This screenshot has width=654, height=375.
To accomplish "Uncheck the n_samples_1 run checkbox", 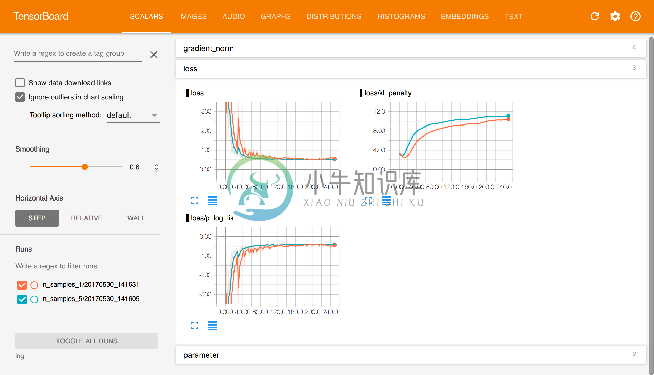I will [x=22, y=285].
